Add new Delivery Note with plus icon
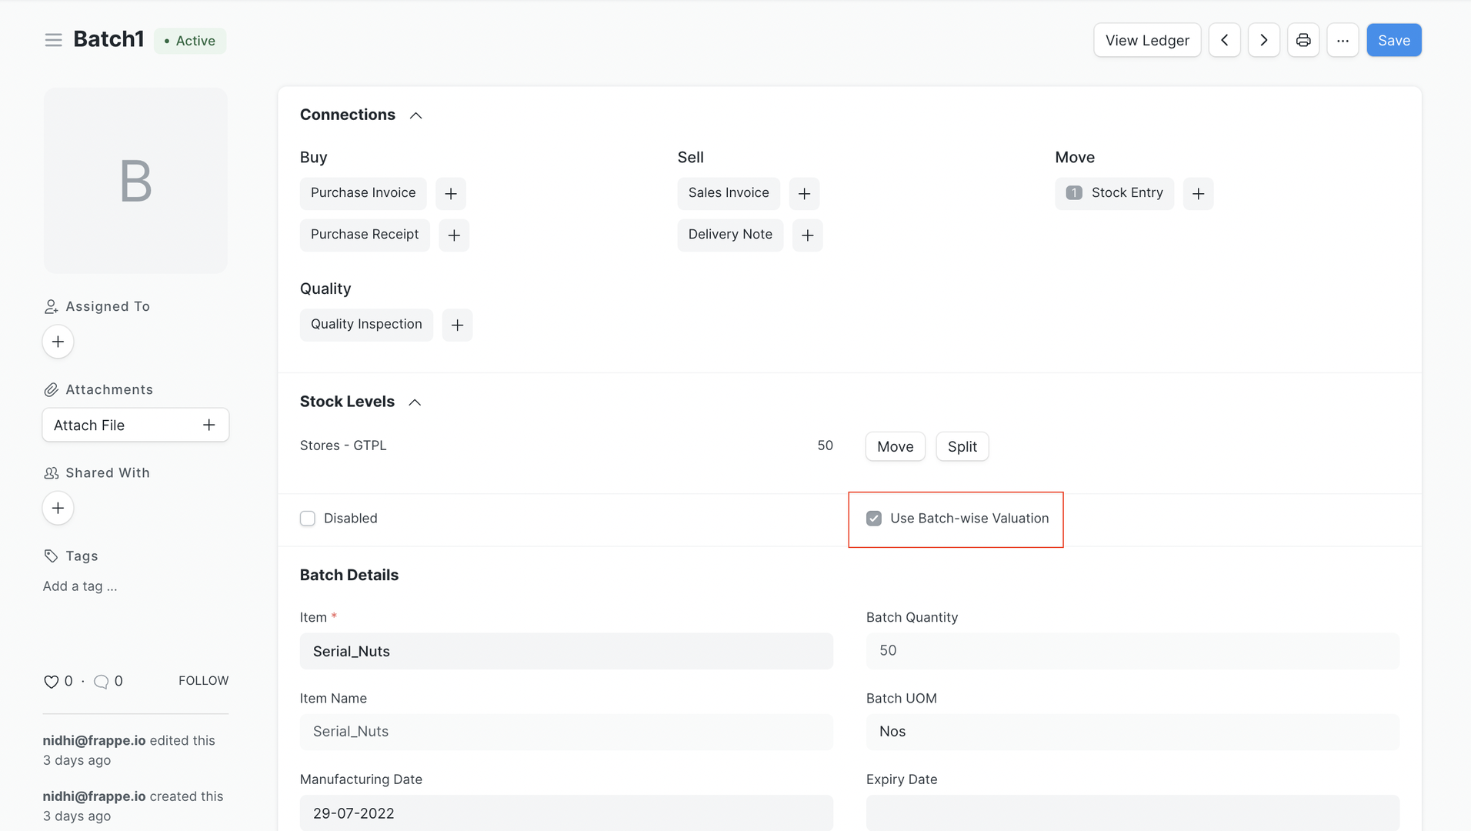The width and height of the screenshot is (1471, 831). click(807, 235)
